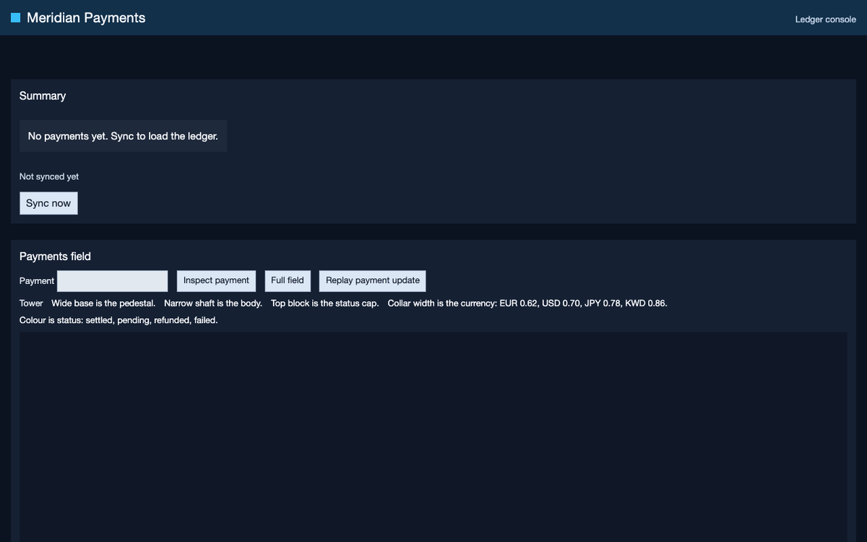This screenshot has height=542, width=867.
Task: Click the Inspect payment button
Action: (x=216, y=280)
